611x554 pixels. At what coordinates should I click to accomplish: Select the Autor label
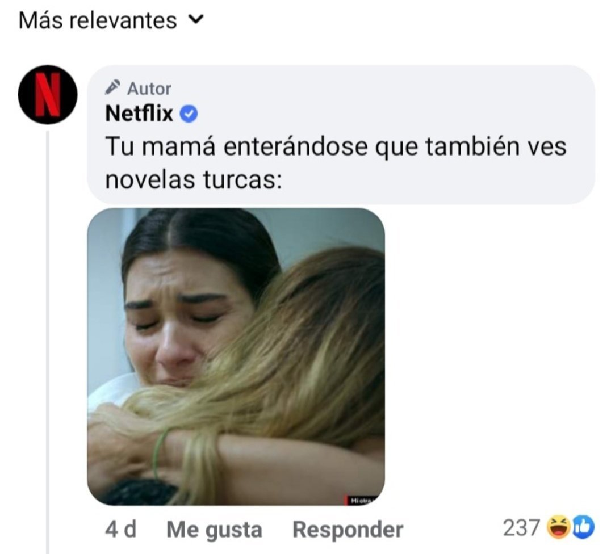[149, 89]
